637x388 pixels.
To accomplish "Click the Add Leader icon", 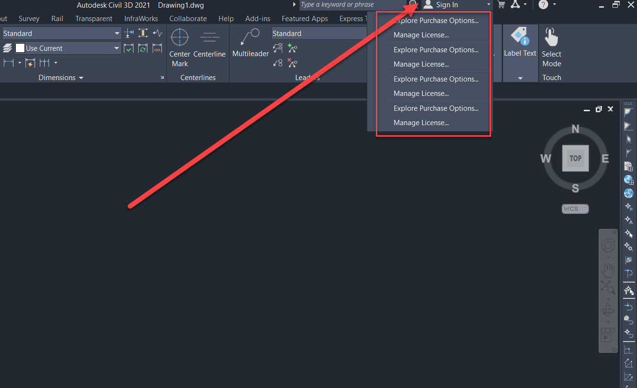I will point(292,47).
